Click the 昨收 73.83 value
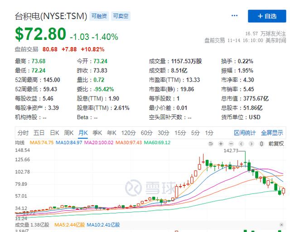Screen dimensions: 290x232 pyautogui.click(x=101, y=71)
